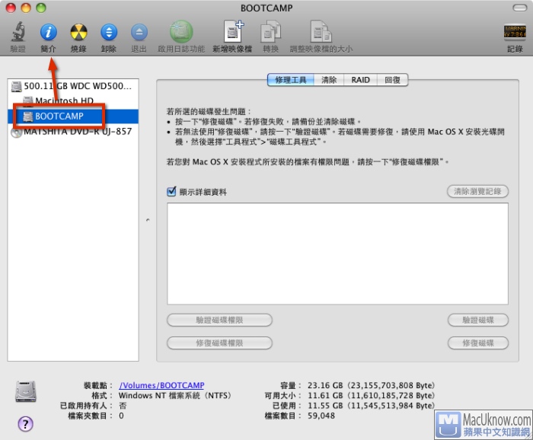533x440 pixels.
Task: Click the purple help question mark button
Action: click(x=25, y=424)
